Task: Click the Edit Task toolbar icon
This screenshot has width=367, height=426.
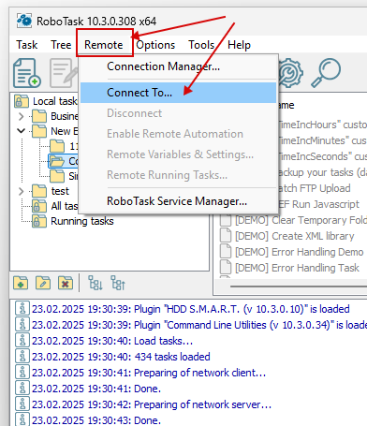Action: [x=64, y=73]
